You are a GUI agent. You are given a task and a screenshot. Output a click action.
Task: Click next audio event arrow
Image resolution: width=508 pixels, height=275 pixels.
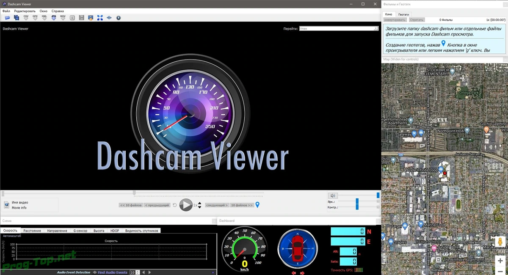[149, 272]
